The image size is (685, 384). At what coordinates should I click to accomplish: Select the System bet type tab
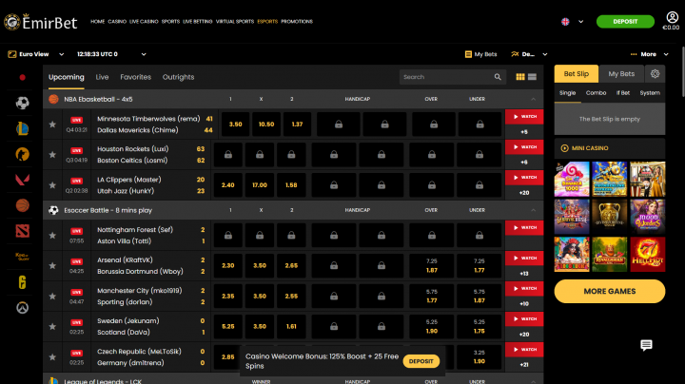(650, 93)
